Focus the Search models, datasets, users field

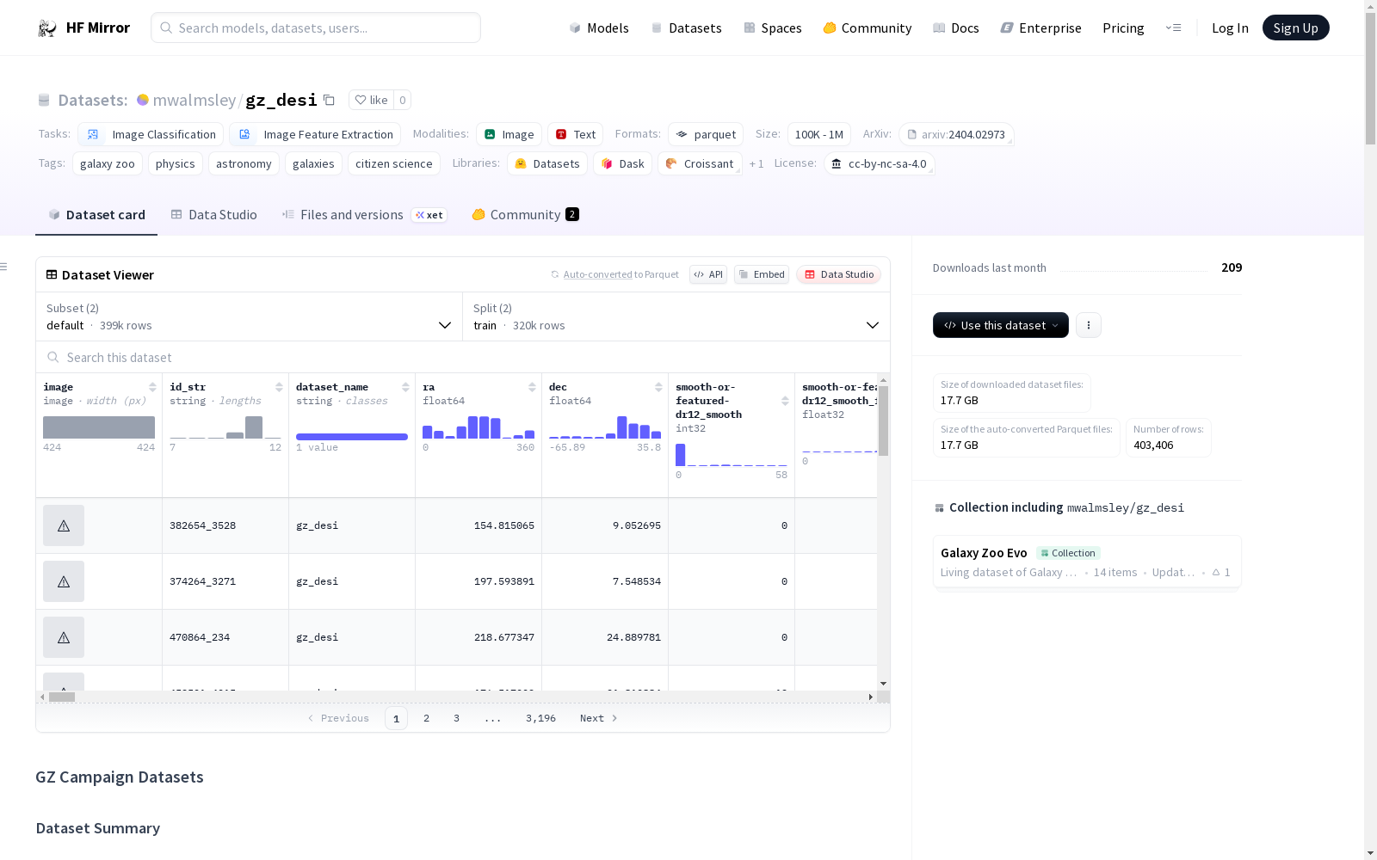316,28
